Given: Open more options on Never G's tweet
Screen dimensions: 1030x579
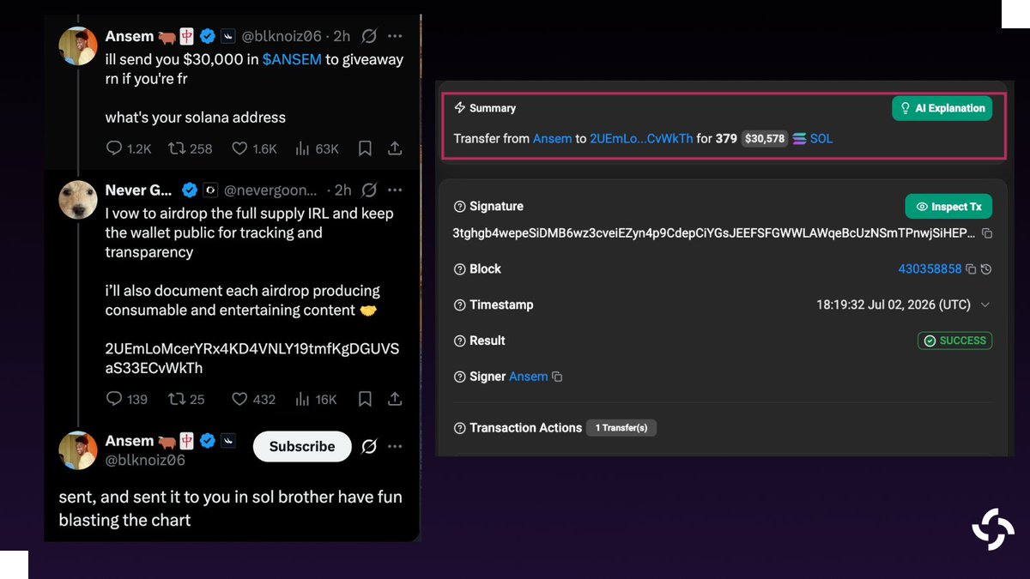Looking at the screenshot, I should (x=395, y=190).
